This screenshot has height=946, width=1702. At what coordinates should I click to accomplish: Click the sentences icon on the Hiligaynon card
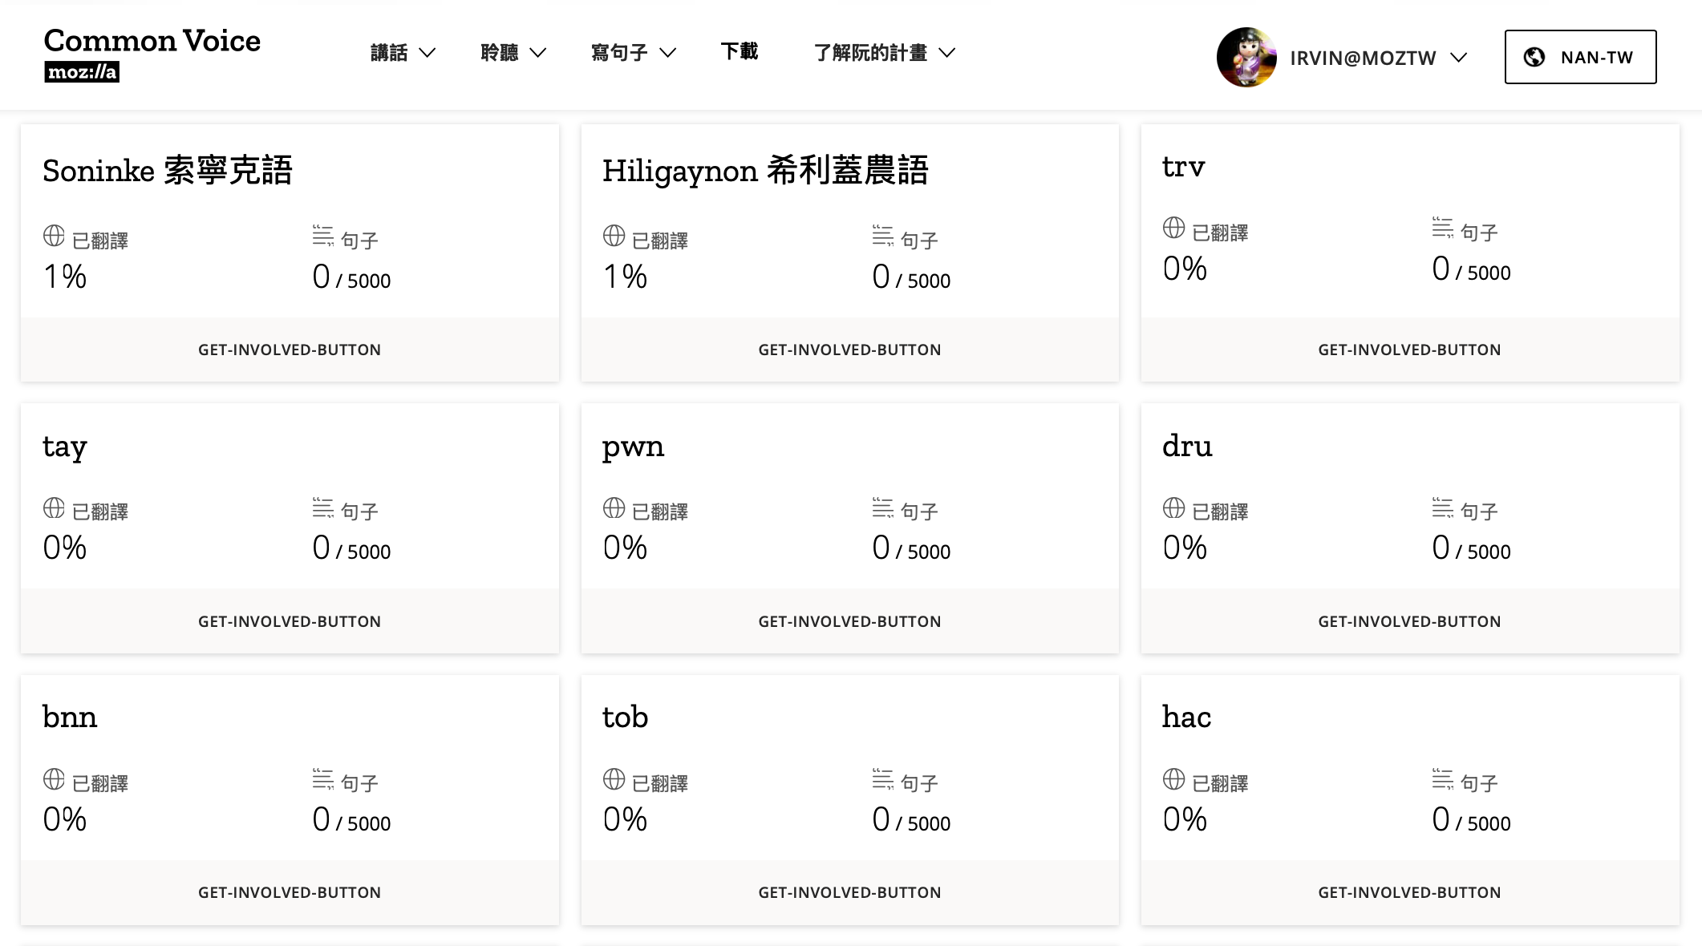click(882, 236)
